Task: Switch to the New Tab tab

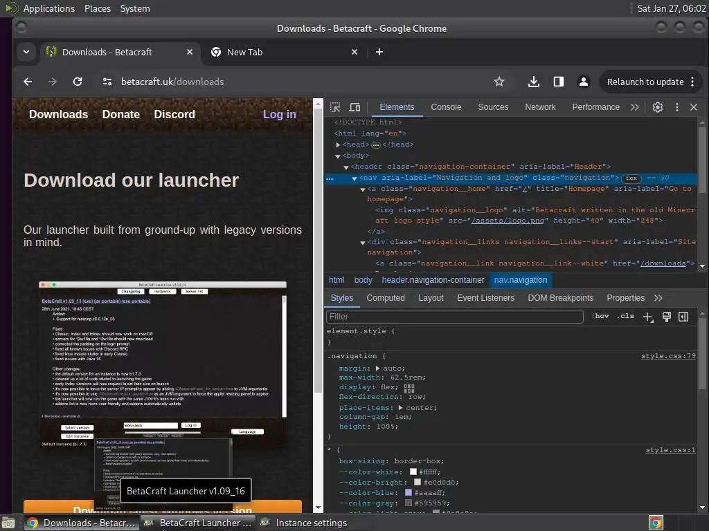Action: 285,52
